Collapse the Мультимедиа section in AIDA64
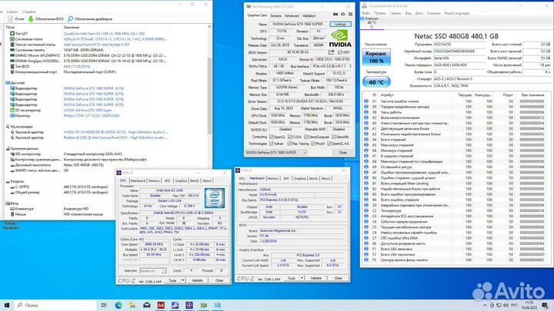Image resolution: width=554 pixels, height=311 pixels. coord(8,127)
